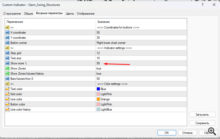This screenshot has height=139, width=220.
Task: Click the icon beside Show Zones futures/history
Action: coord(7,74)
